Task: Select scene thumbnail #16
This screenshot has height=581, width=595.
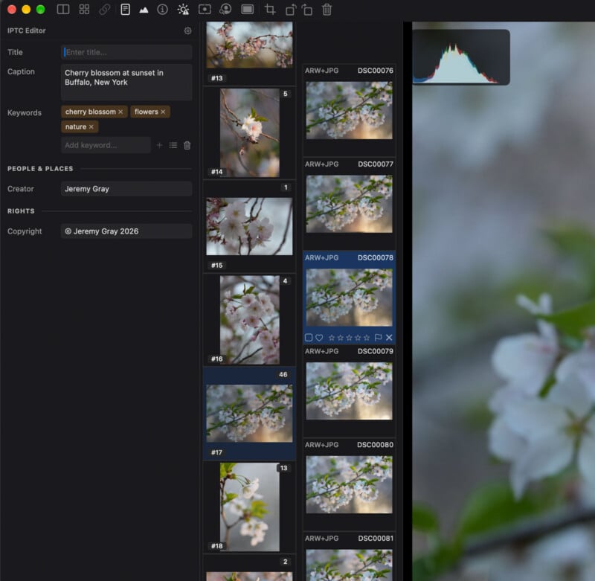Action: click(x=250, y=320)
